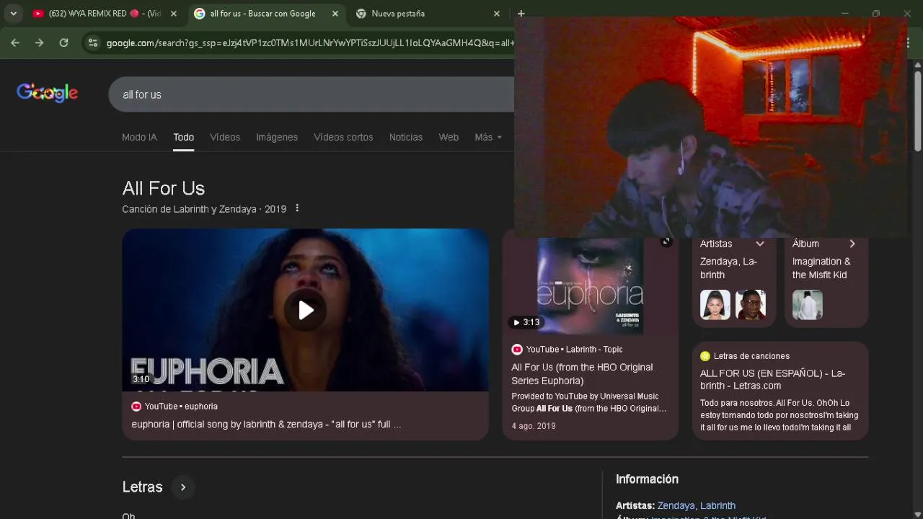Image resolution: width=923 pixels, height=519 pixels.
Task: Click the 'All For Us' heading
Action: [x=164, y=188]
